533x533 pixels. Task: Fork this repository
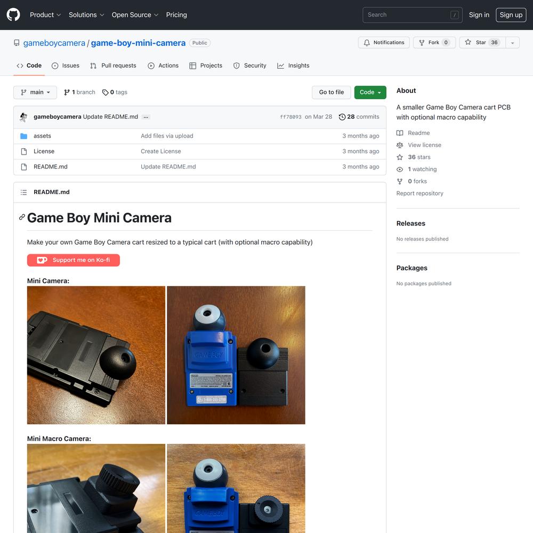(434, 43)
